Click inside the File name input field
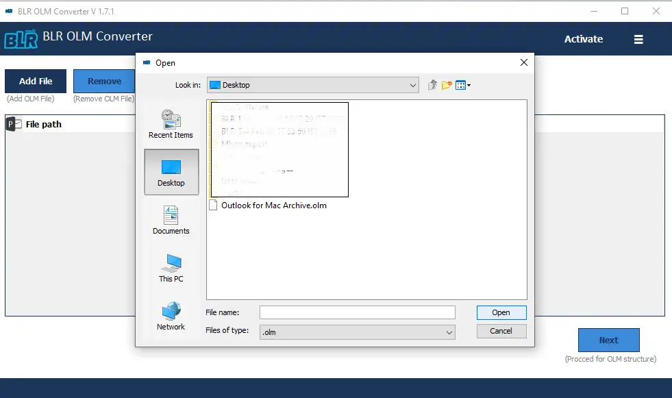 tap(357, 312)
